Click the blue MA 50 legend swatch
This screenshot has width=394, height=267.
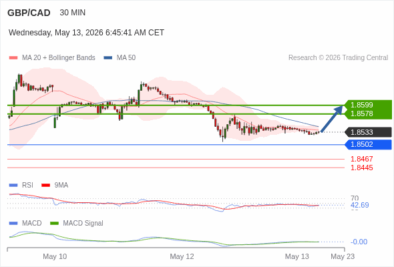click(x=108, y=58)
